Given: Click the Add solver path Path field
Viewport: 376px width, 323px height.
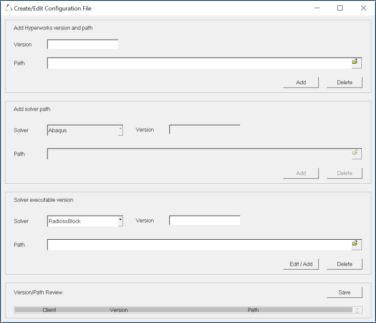Looking at the screenshot, I should click(x=199, y=154).
